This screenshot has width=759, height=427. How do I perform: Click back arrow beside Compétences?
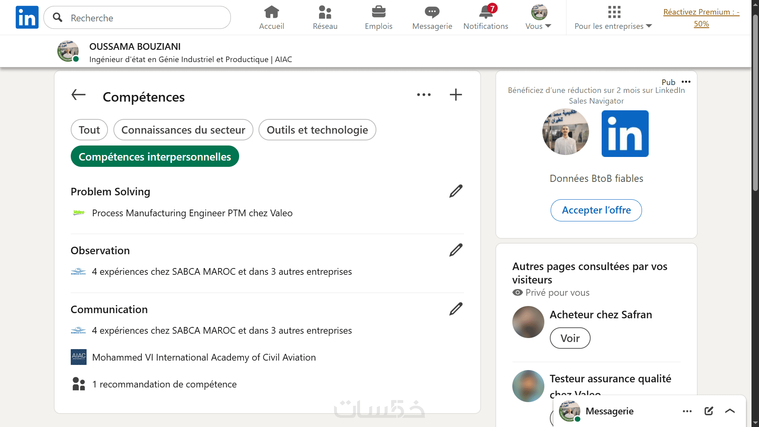(78, 95)
